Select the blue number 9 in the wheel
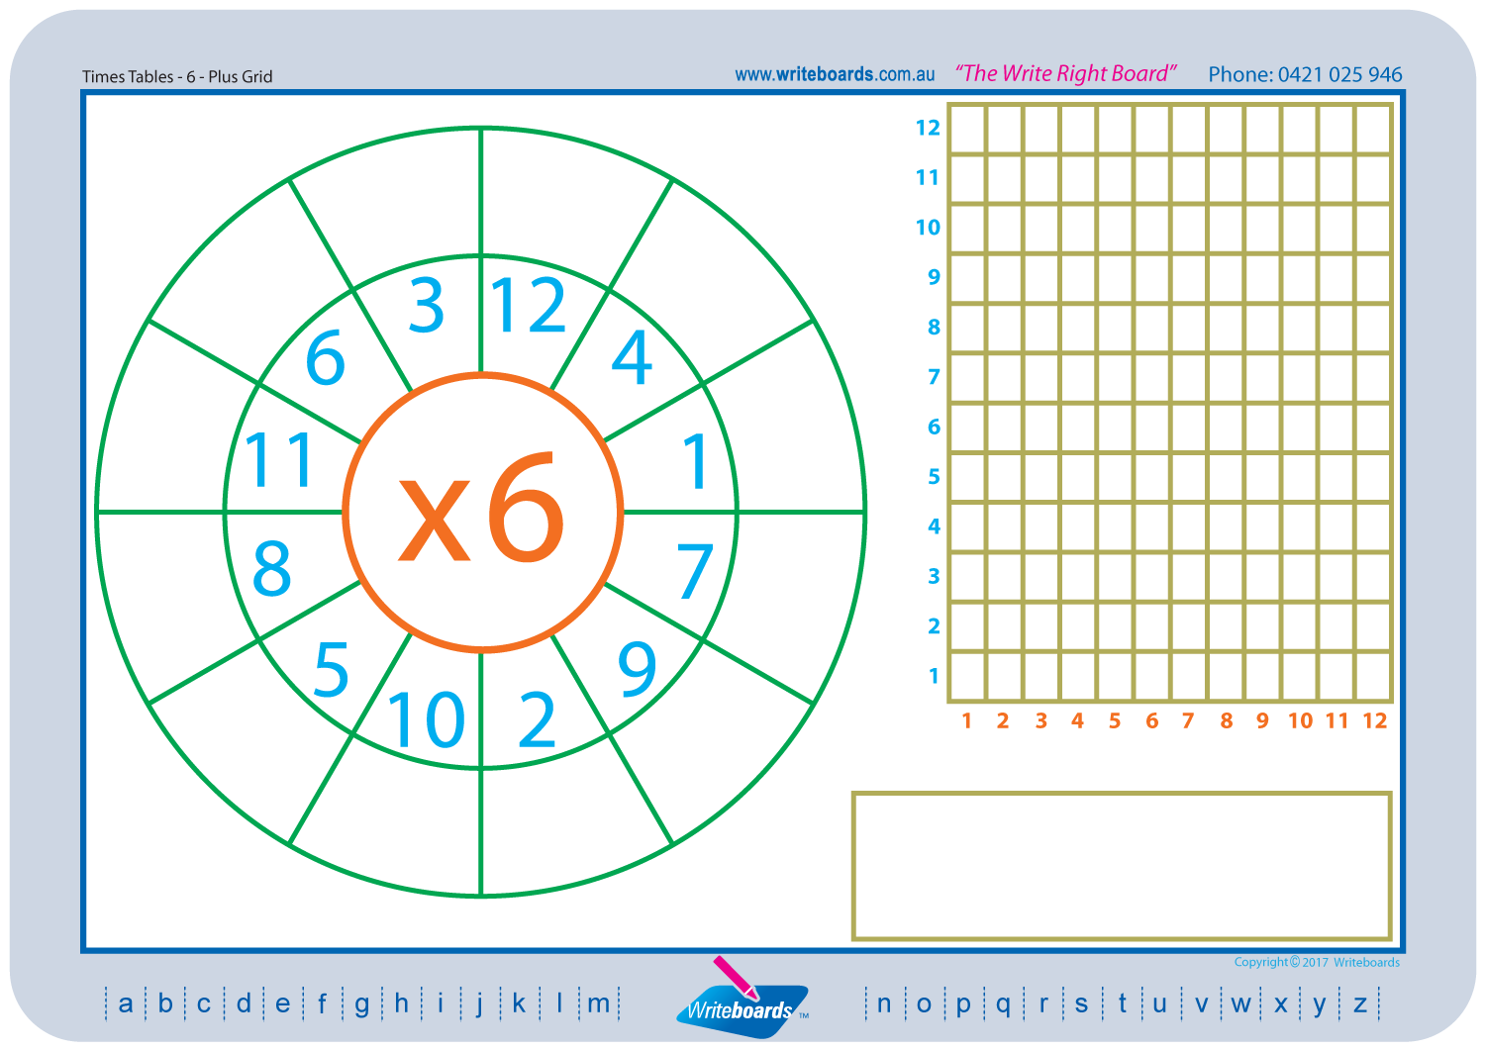Screen dimensions: 1485x1050 pos(637,670)
